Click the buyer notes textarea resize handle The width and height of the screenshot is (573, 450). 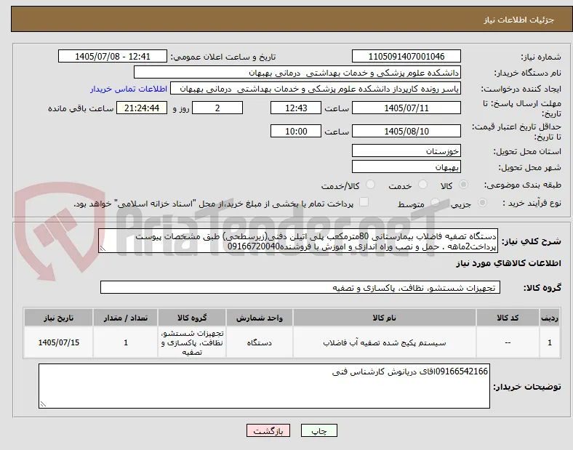click(x=43, y=404)
